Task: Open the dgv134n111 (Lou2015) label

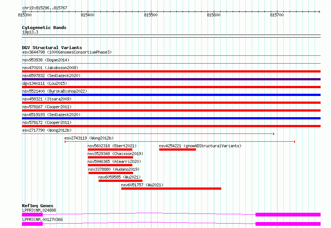Action: click(45, 83)
